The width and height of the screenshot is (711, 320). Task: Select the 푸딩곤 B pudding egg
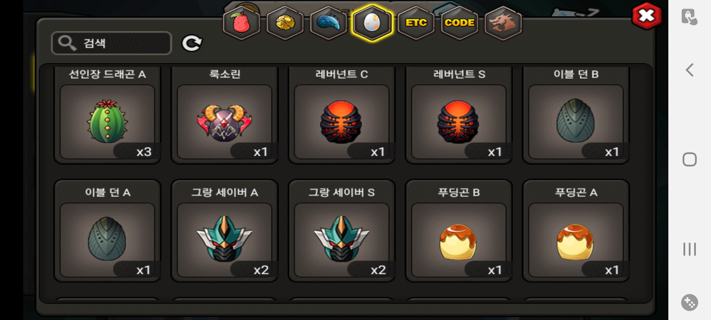pos(459,231)
